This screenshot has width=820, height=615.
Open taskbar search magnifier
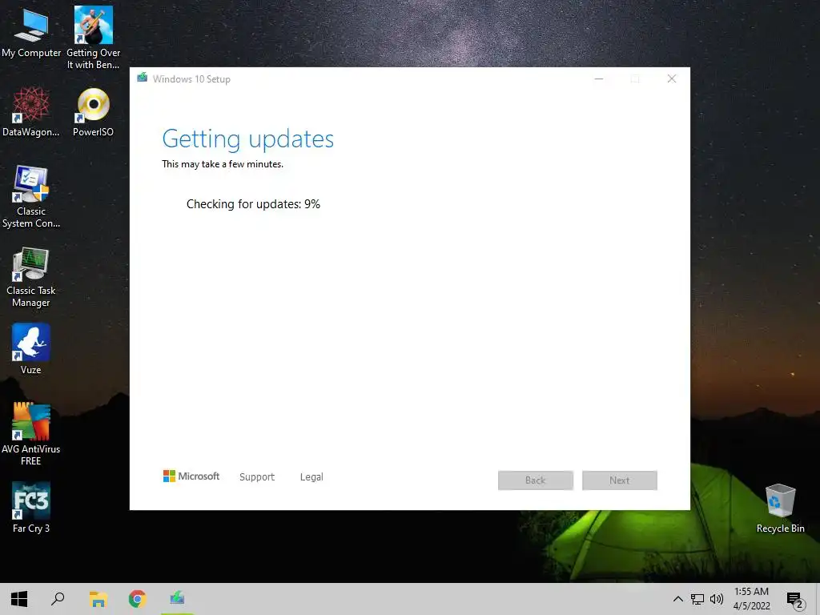[x=58, y=599]
